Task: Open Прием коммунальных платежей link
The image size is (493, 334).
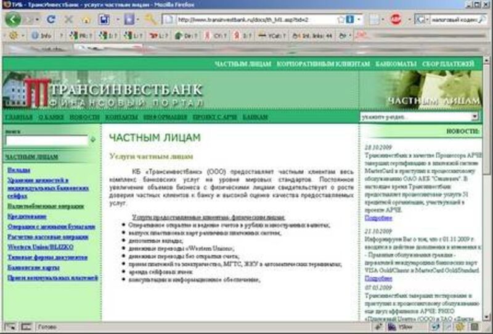Action: (x=52, y=278)
